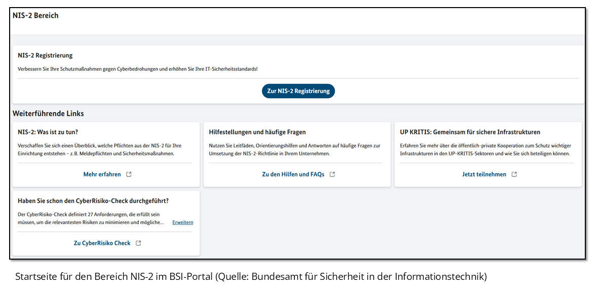Screen dimensions: 597x288
Task: Click 'Hilfestellungen und häufige Fragen' title
Action: [257, 132]
